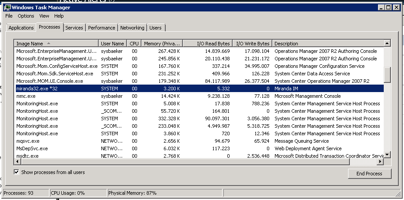The width and height of the screenshot is (404, 200).
Task: Click the Task Manager title bar icon
Action: [8, 7]
